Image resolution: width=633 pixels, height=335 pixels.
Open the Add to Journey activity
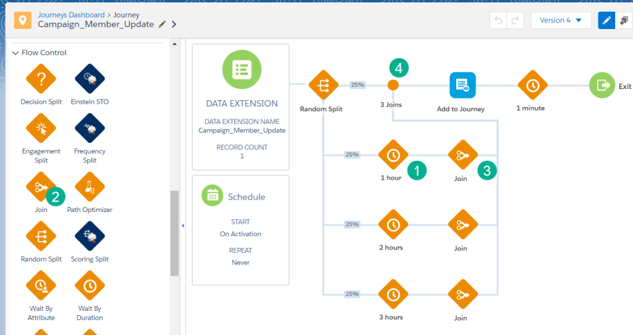point(461,87)
